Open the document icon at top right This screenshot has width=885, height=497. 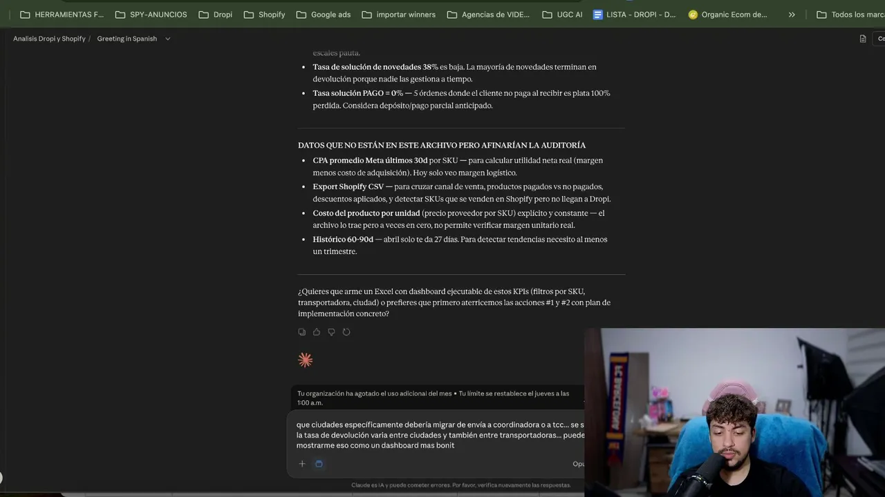[863, 39]
